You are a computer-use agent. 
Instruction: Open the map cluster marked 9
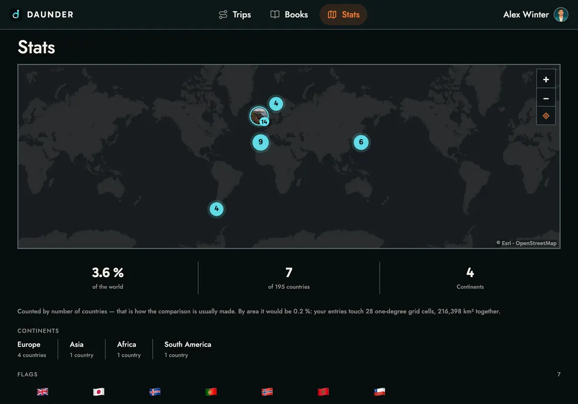[x=261, y=142]
